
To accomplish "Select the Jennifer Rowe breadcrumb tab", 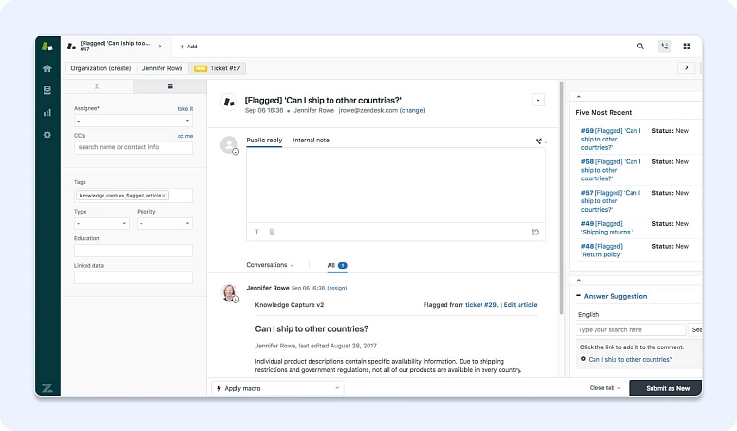I will tap(163, 68).
